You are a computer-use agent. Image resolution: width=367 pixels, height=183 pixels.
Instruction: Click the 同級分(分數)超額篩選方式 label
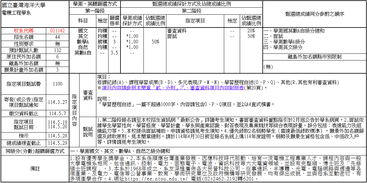point(35,151)
